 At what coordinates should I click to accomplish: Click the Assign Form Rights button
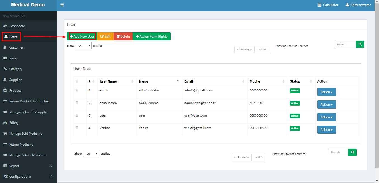pyautogui.click(x=152, y=37)
